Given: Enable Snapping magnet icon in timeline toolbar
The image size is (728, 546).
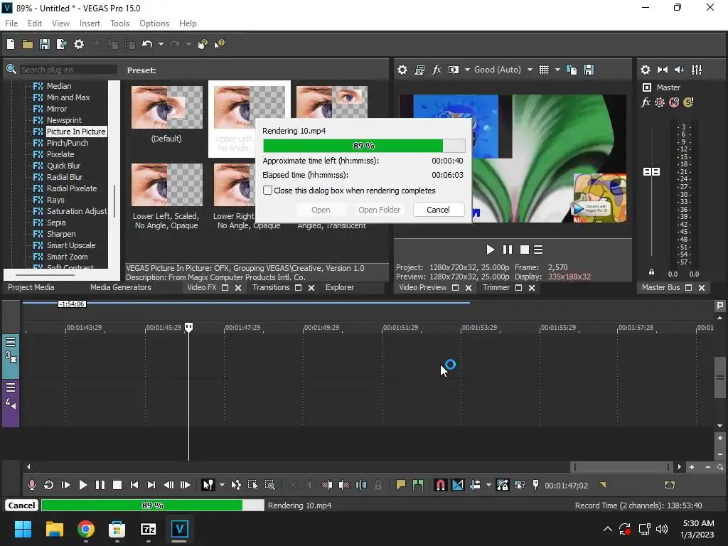Looking at the screenshot, I should [440, 485].
